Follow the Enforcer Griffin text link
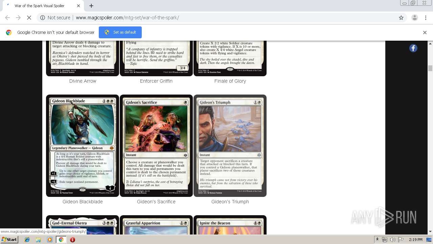 pos(156,81)
